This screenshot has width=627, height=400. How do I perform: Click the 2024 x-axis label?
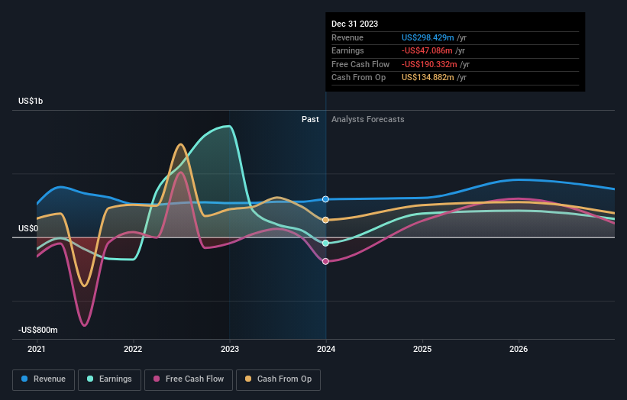tap(326, 349)
